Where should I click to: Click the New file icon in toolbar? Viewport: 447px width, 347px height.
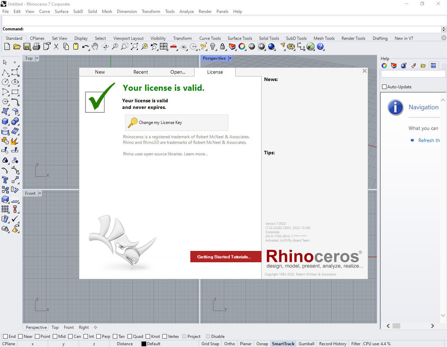(x=7, y=46)
